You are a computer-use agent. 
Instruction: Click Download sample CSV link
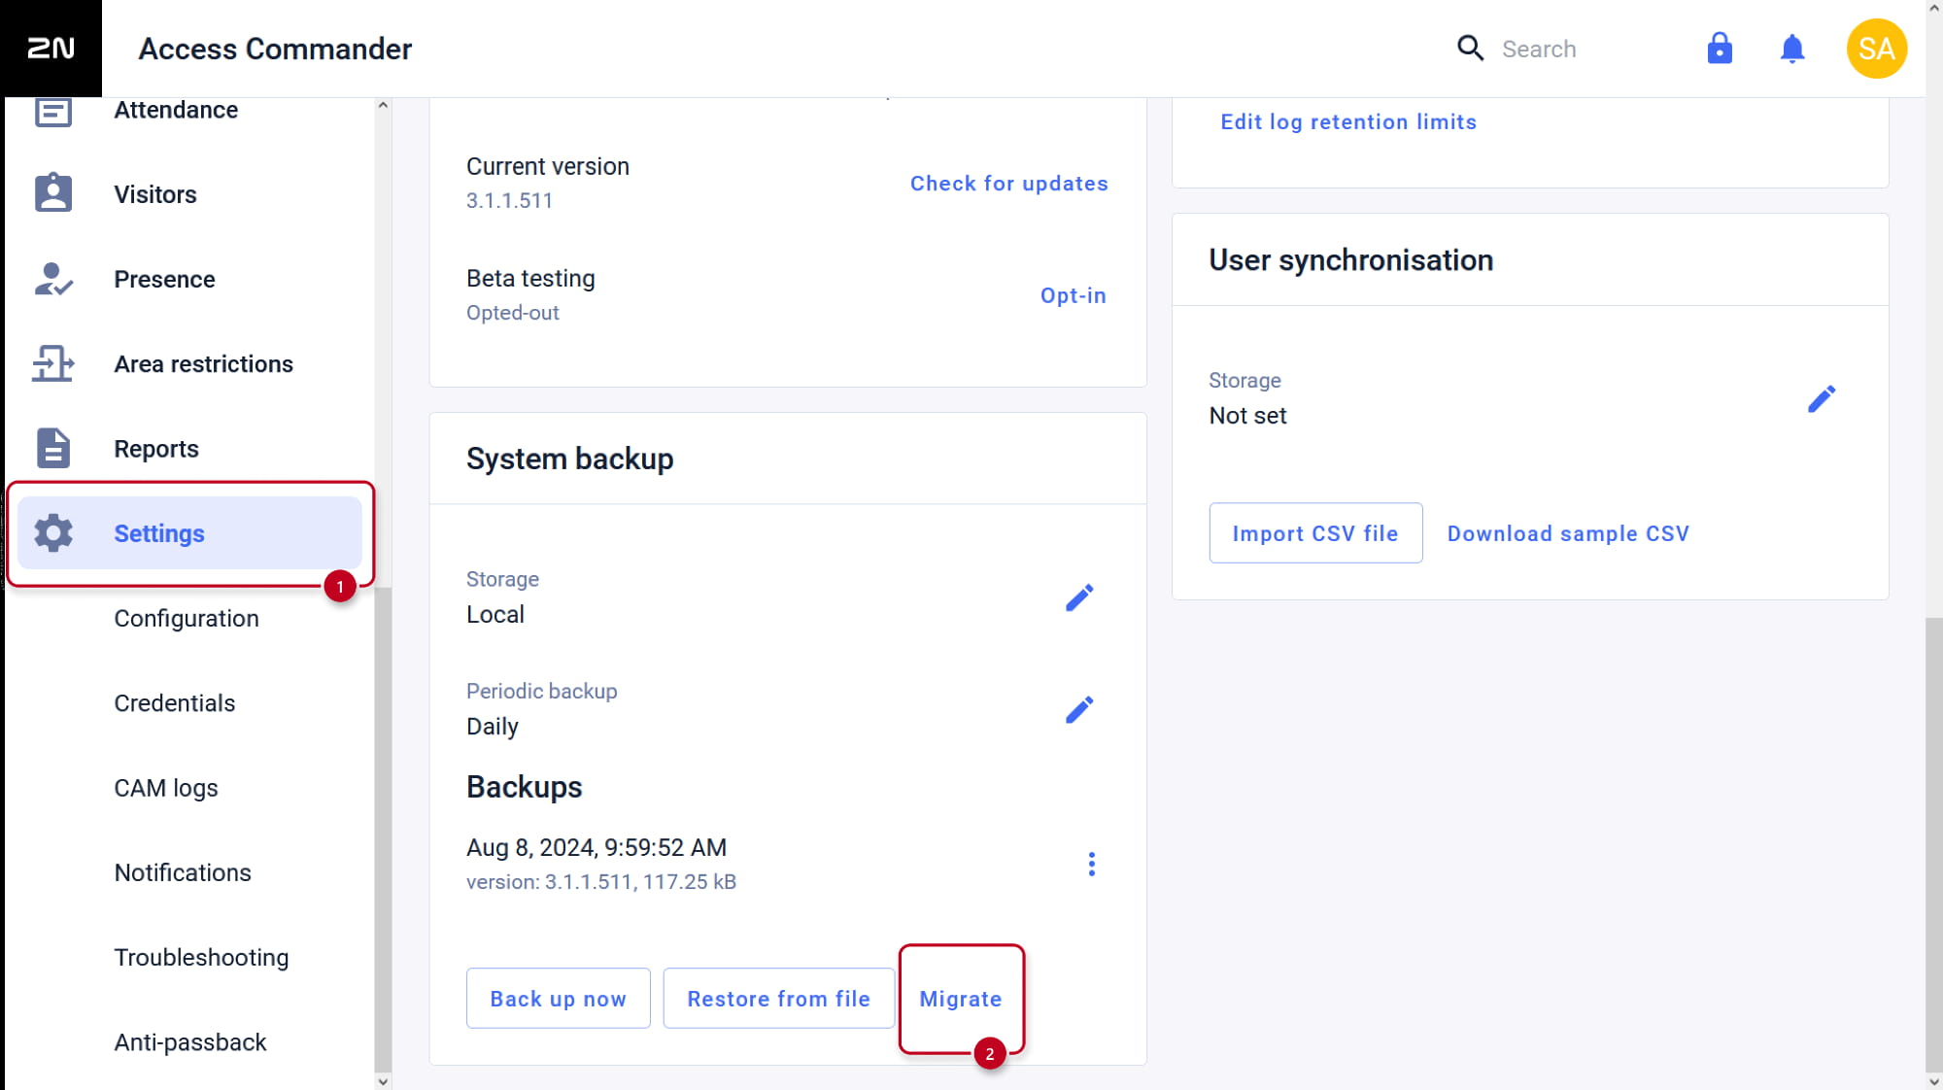click(1568, 533)
